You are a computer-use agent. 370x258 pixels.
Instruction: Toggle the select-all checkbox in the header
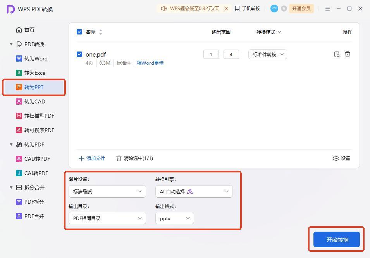point(79,32)
